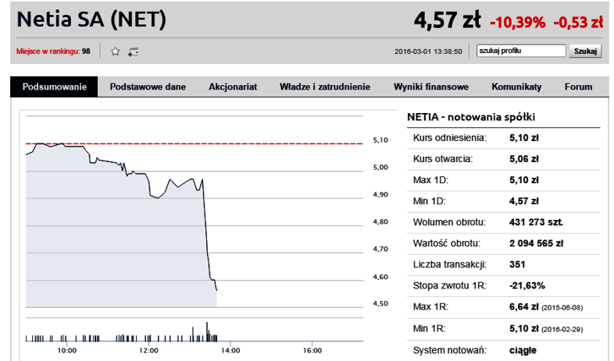Click the add-to-portfolio icon beside the star

coord(133,51)
